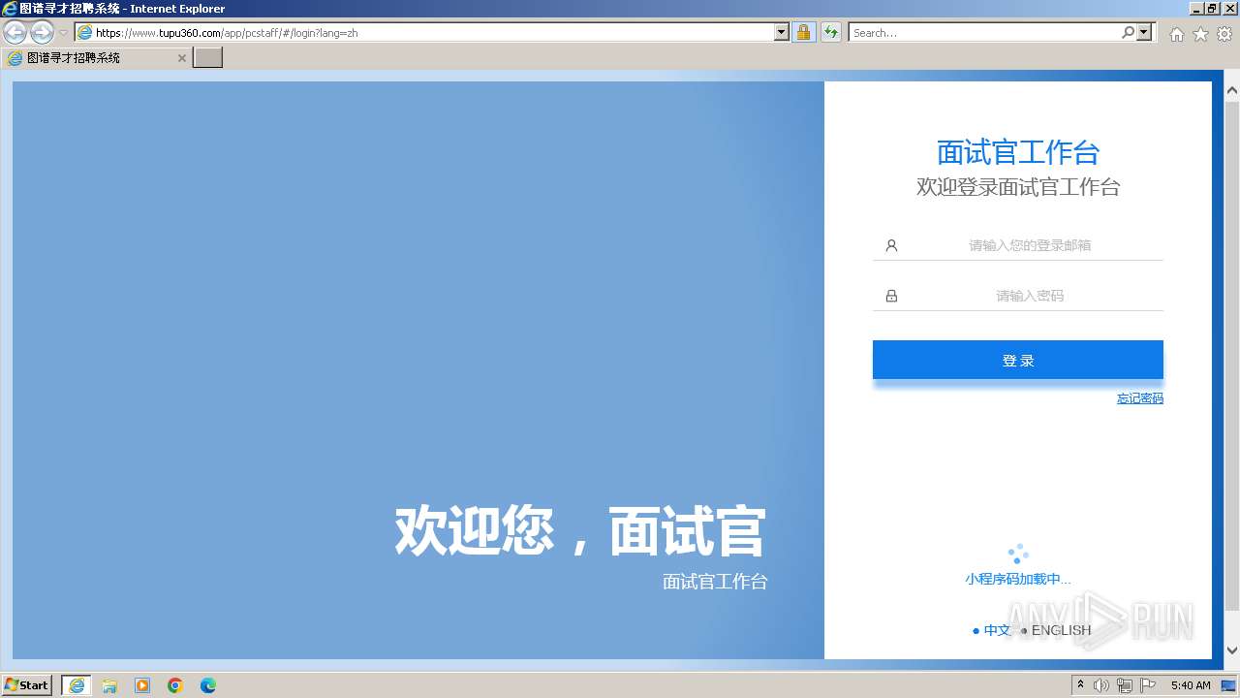Launch Chrome from the taskbar
Screen dimensions: 1240x698
pos(175,685)
